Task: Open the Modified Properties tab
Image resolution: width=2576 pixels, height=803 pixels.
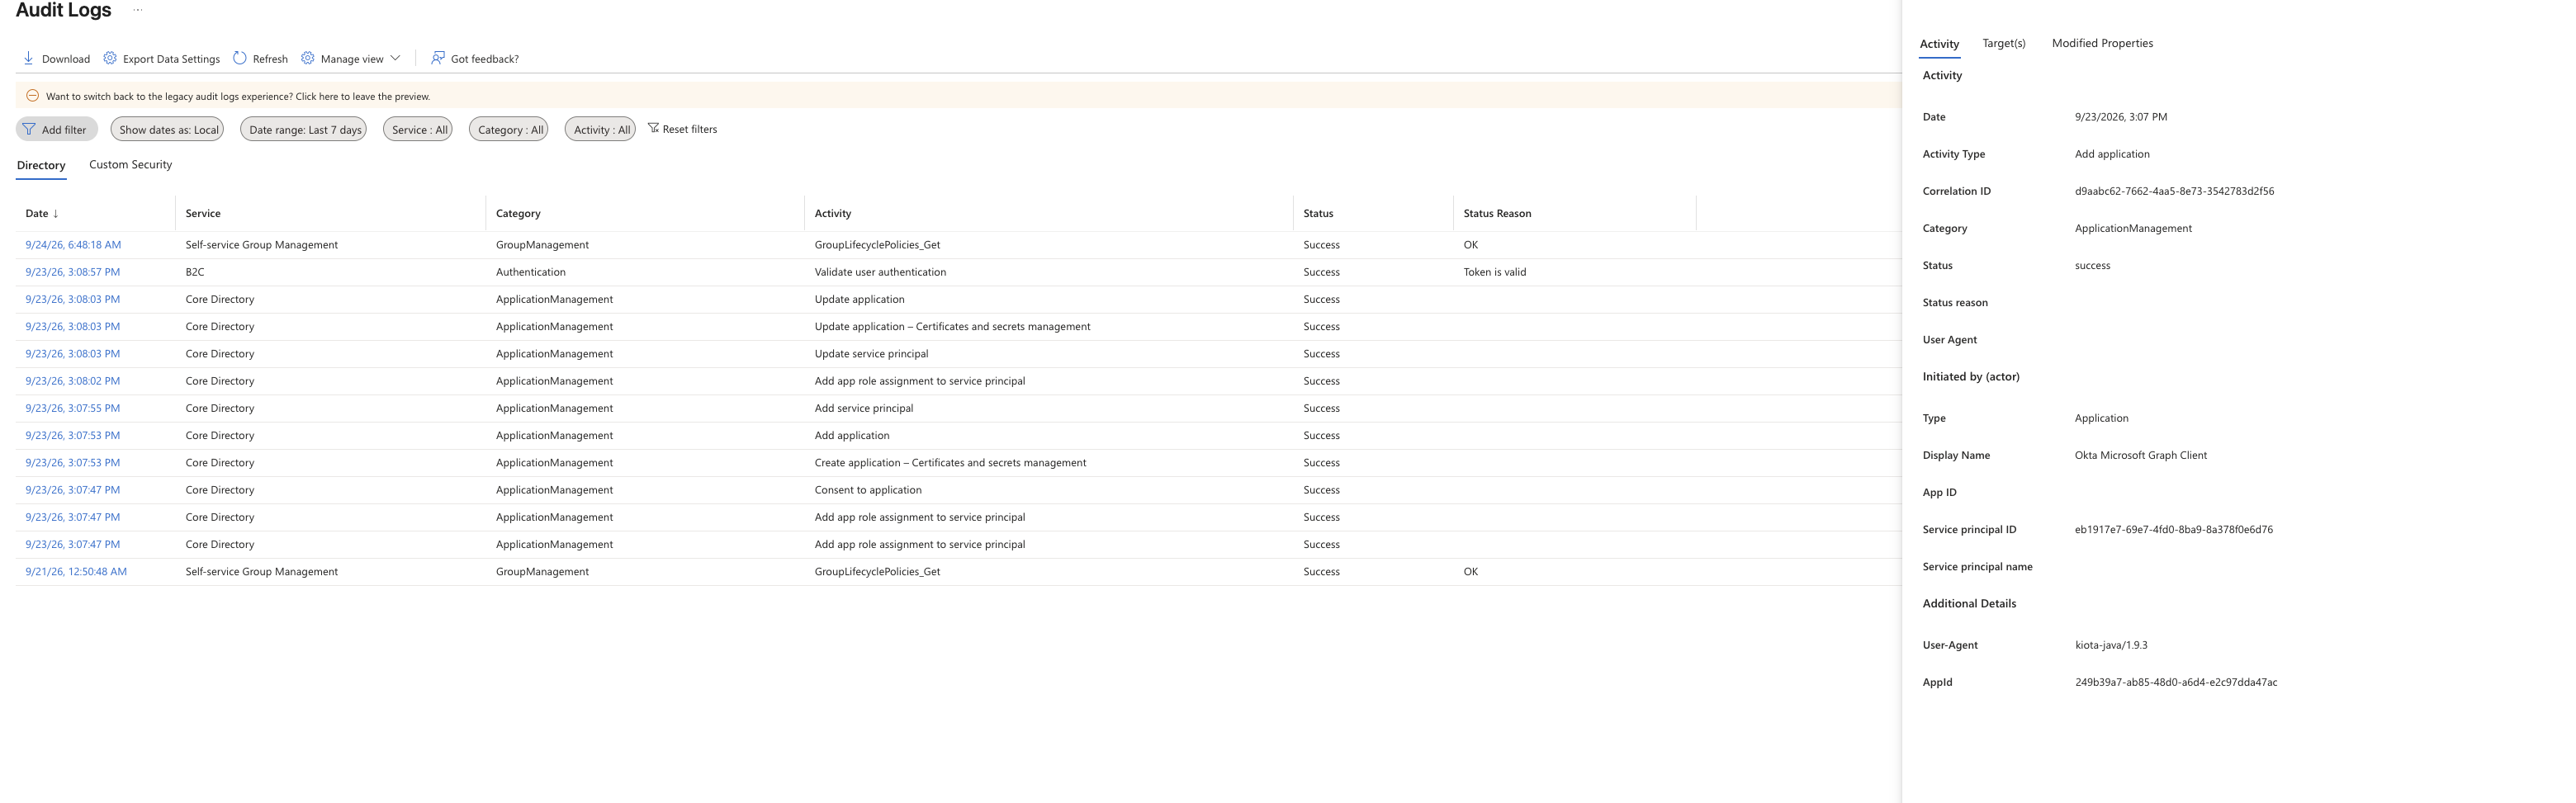Action: point(2102,43)
